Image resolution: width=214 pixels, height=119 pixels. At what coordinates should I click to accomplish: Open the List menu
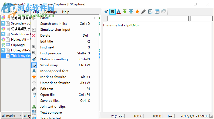pyautogui.click(x=25, y=12)
